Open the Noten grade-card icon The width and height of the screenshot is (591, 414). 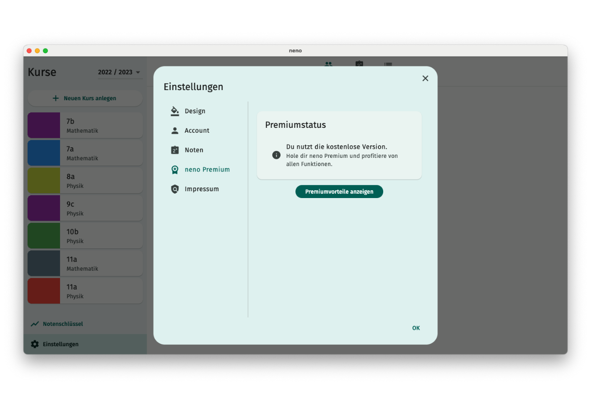pos(175,150)
